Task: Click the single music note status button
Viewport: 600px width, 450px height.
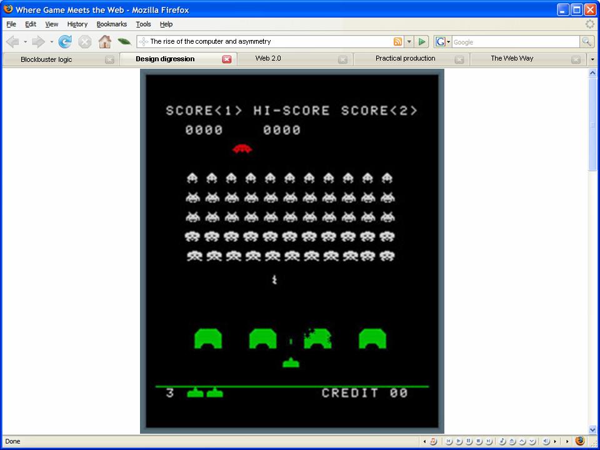Action: (502, 441)
